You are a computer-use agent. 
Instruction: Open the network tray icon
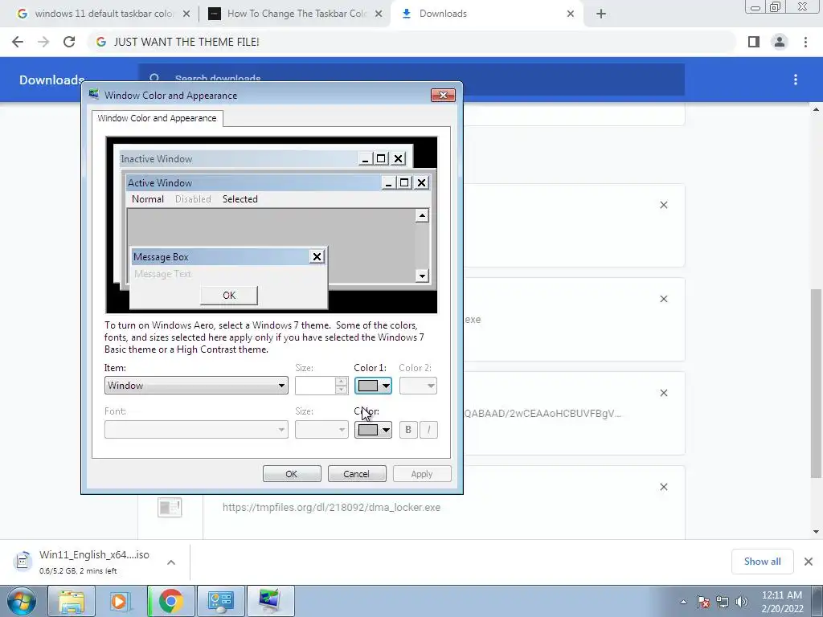pos(723,602)
